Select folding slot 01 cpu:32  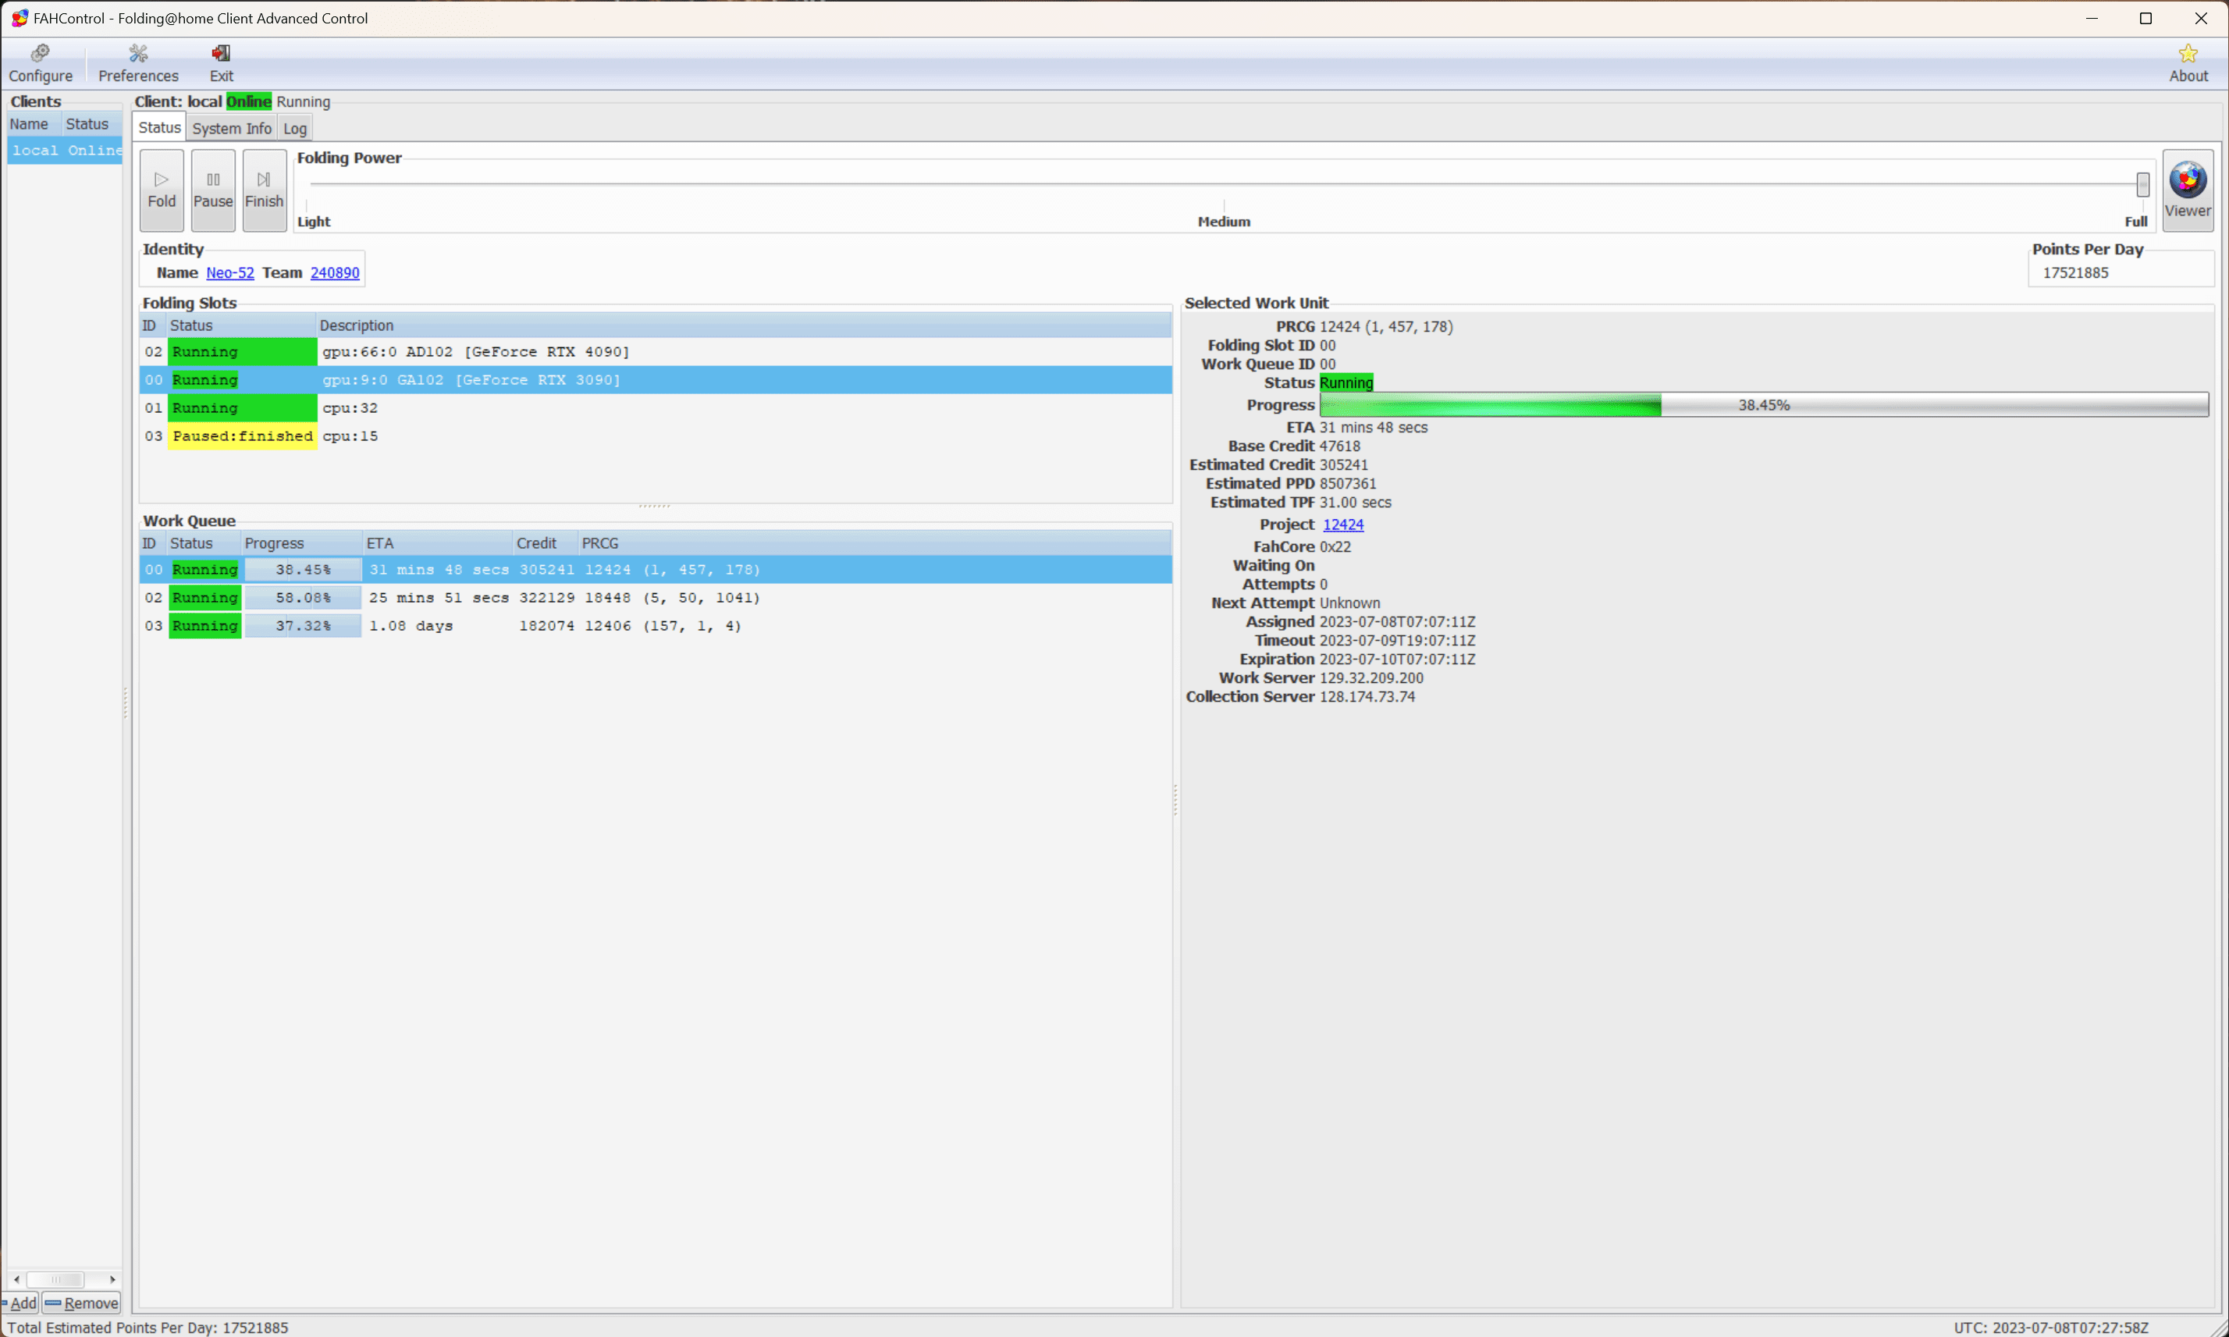[656, 407]
